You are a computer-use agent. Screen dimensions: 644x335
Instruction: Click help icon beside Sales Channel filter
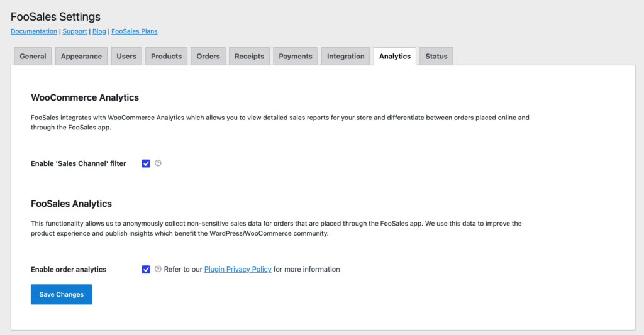[x=158, y=163]
